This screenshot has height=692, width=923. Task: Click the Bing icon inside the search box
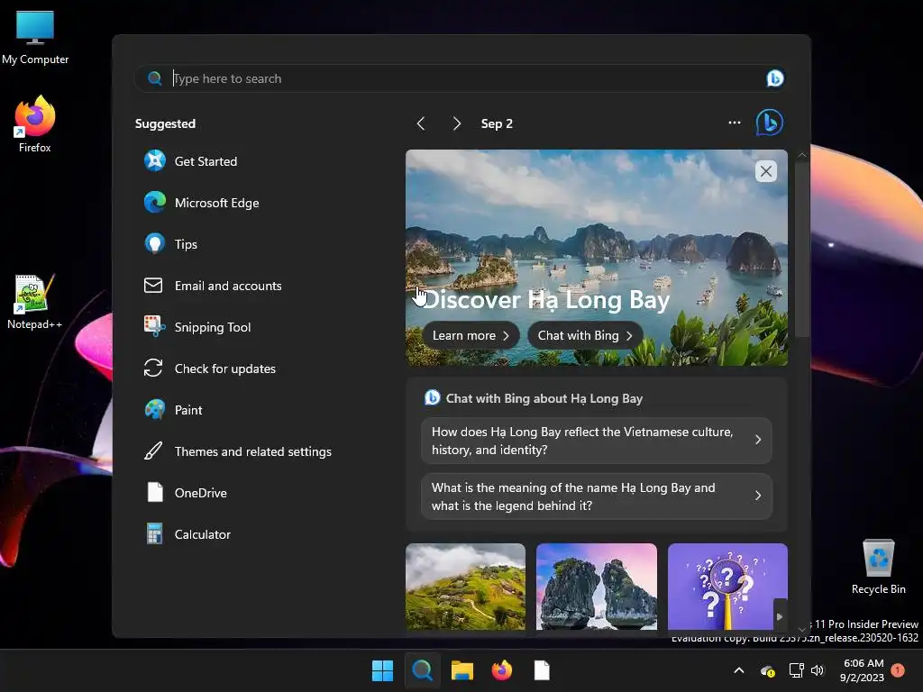pyautogui.click(x=774, y=78)
